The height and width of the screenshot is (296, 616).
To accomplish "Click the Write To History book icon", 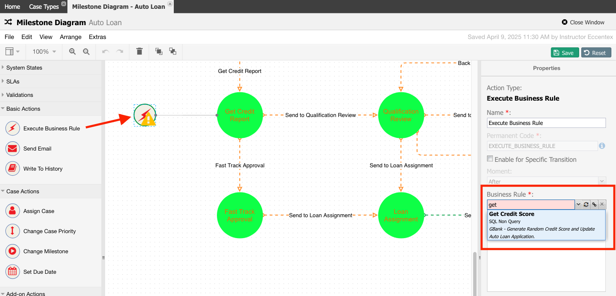I will (13, 169).
